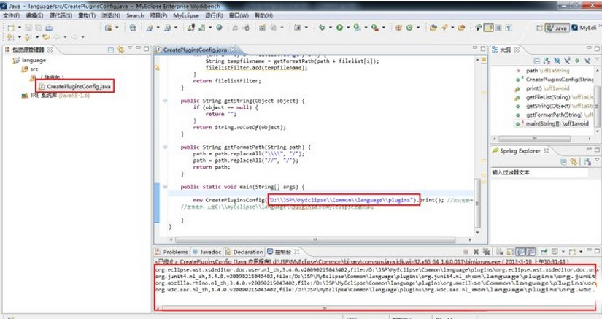
Task: Open package explorer view menu triangle
Action: 130,48
